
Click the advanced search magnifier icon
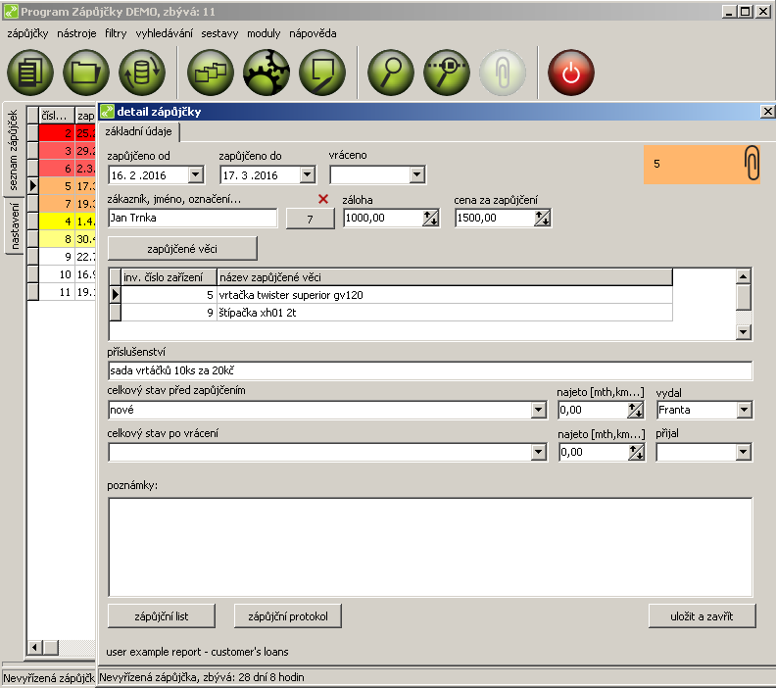click(x=447, y=73)
